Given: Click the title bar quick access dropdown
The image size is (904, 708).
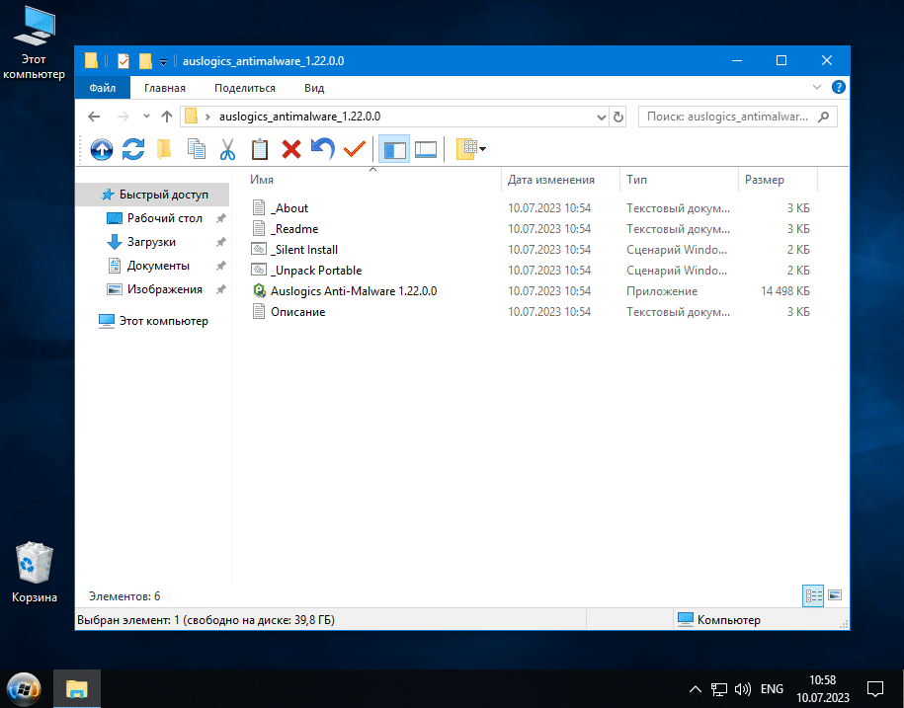Looking at the screenshot, I should pyautogui.click(x=164, y=61).
